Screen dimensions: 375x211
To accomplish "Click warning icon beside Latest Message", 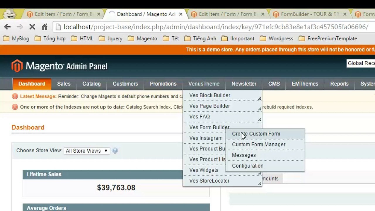I will (15, 96).
